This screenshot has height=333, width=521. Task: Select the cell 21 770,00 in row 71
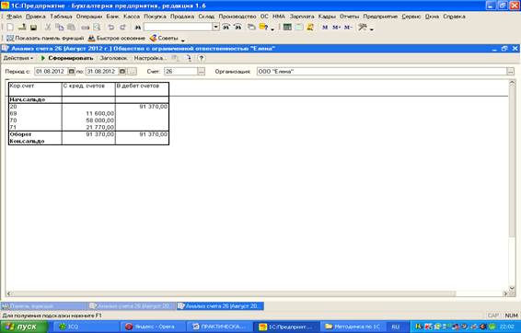[x=88, y=127]
